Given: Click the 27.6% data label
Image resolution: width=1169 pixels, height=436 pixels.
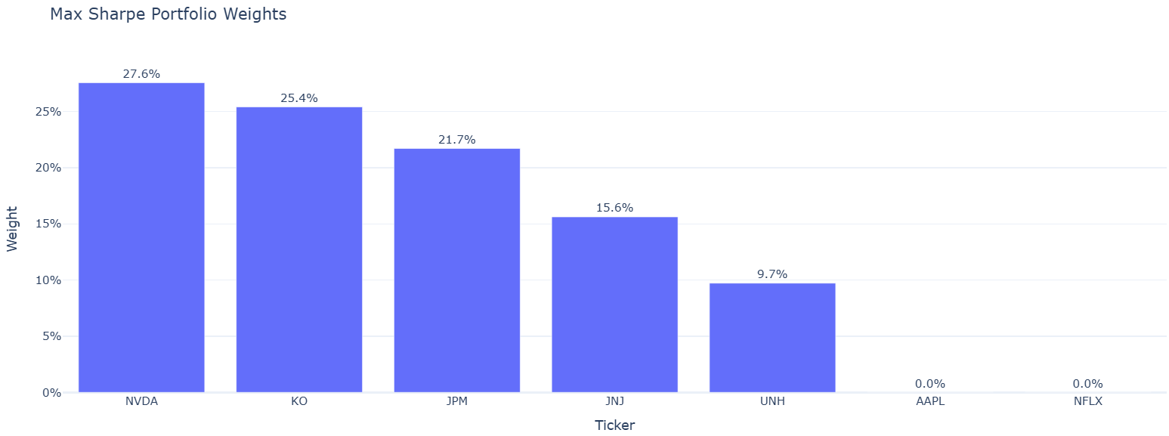Looking at the screenshot, I should [141, 74].
